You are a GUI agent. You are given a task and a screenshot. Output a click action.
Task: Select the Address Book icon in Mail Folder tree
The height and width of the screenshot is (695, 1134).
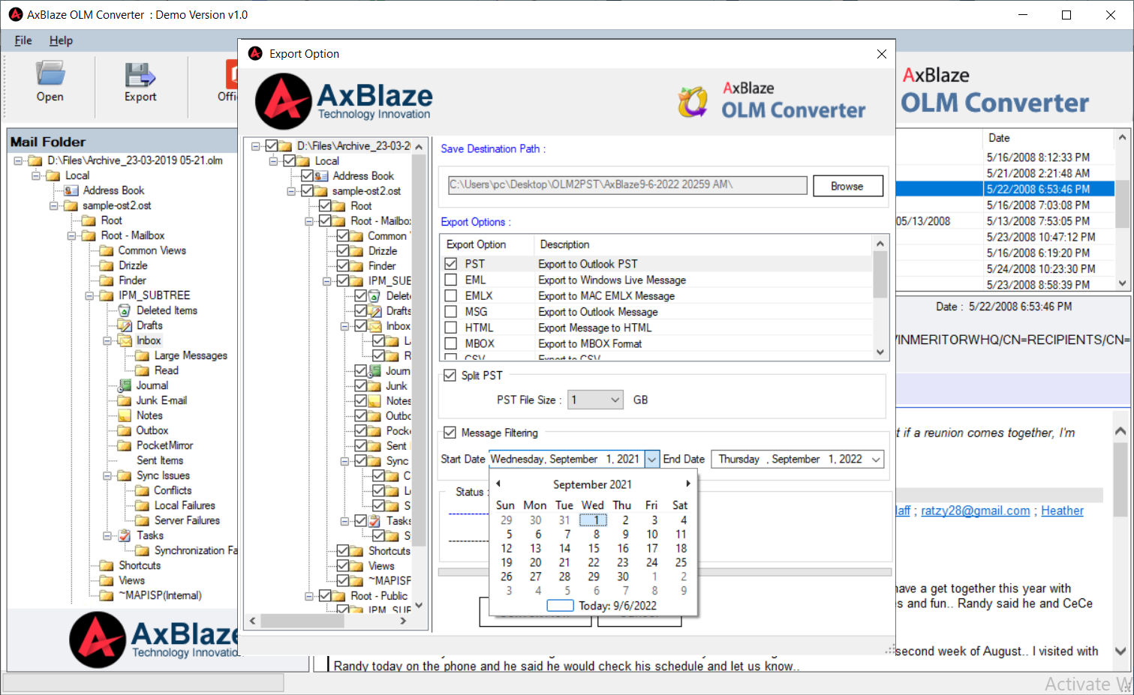point(71,190)
